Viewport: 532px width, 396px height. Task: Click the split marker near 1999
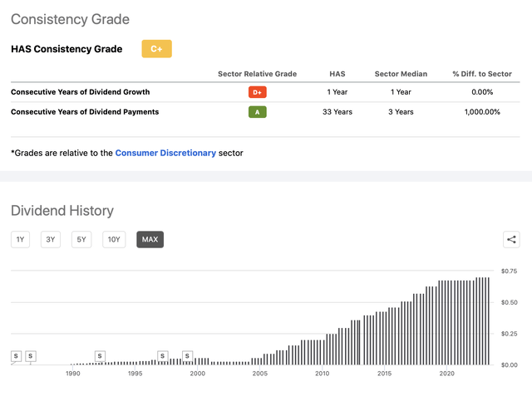tap(187, 356)
